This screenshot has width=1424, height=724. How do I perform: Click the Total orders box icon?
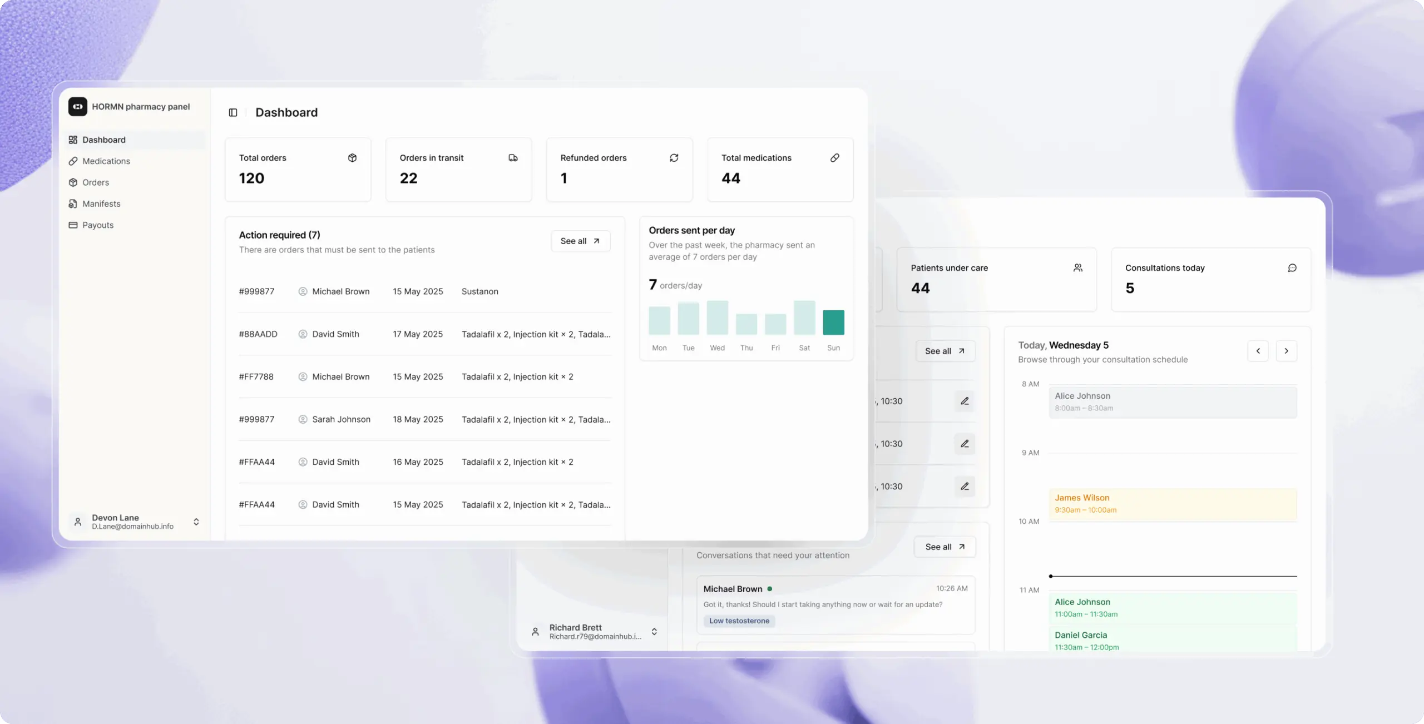(352, 158)
